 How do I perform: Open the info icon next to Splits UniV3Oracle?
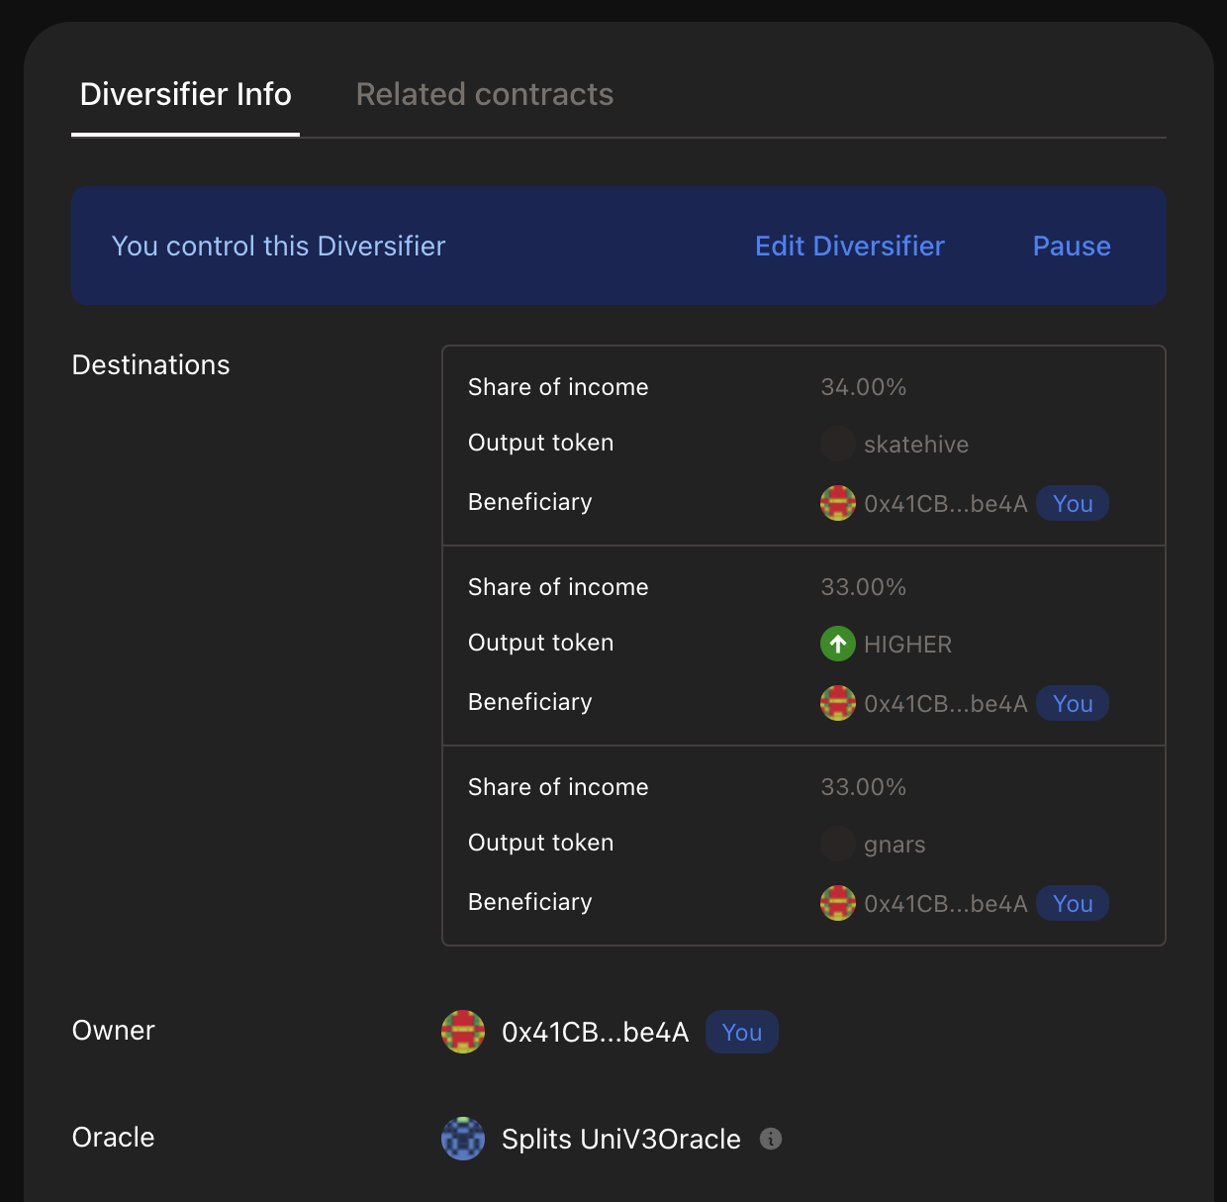[x=771, y=1139]
